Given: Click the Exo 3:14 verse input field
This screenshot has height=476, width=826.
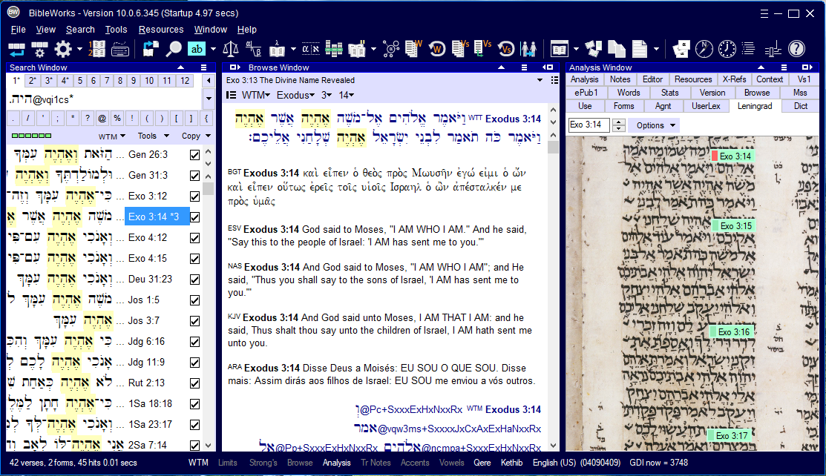Looking at the screenshot, I should click(x=589, y=125).
